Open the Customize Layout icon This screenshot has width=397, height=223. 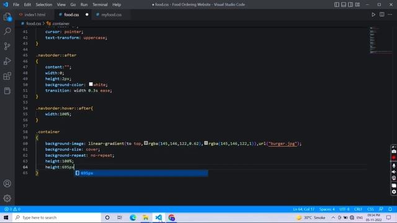tap(357, 4)
